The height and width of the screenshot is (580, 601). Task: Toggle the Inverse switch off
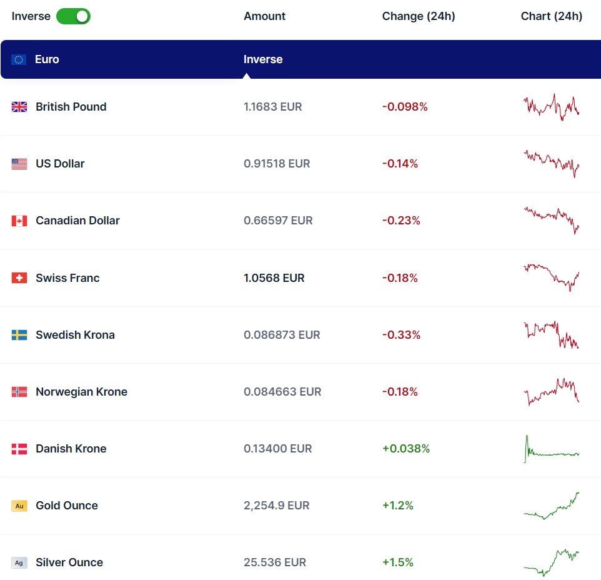(x=73, y=16)
